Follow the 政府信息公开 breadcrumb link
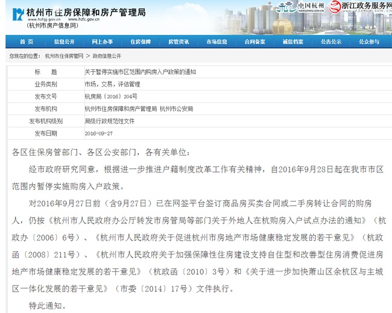The image size is (392, 313). pyautogui.click(x=107, y=56)
